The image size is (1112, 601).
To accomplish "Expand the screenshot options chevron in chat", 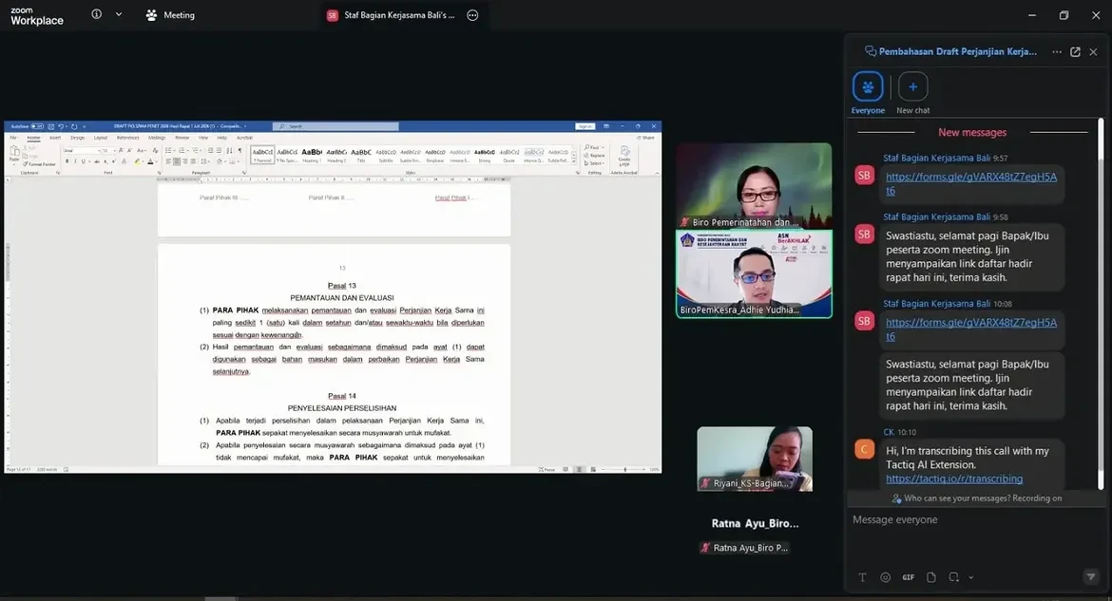I will tap(971, 577).
